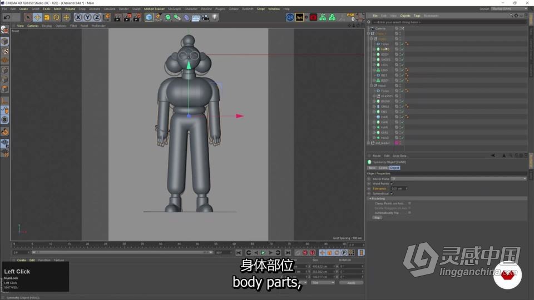Add a light object icon
The height and width of the screenshot is (300, 534).
tap(215, 17)
